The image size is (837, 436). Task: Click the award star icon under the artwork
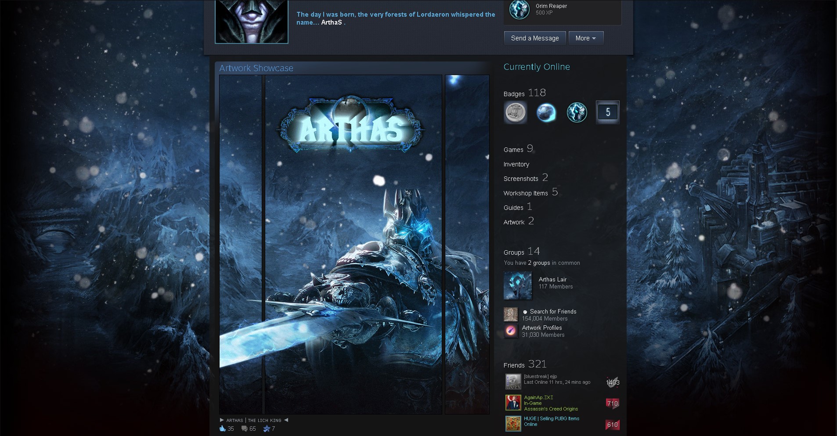point(267,429)
